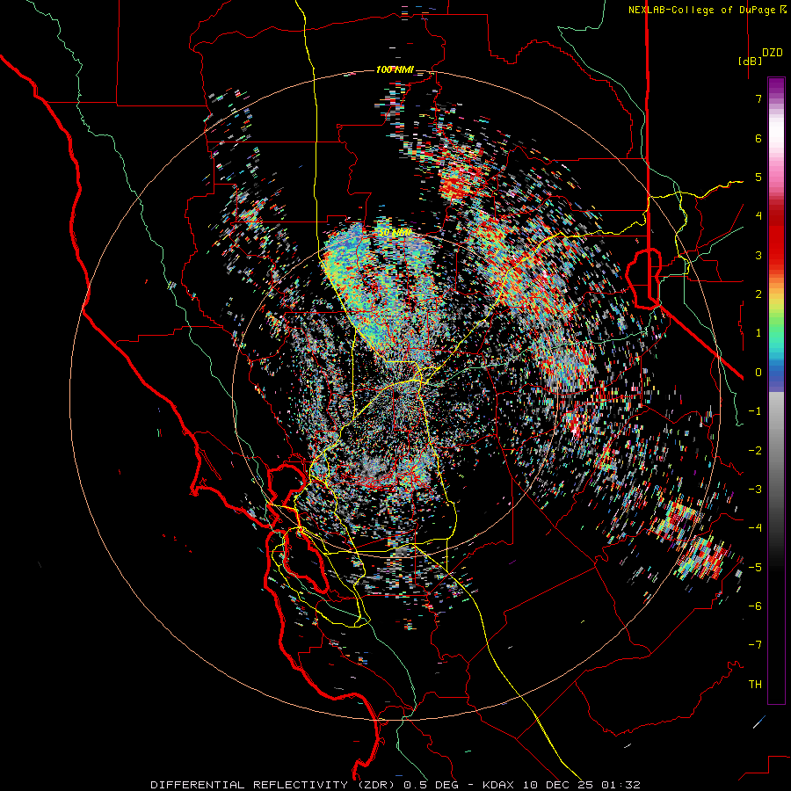Click the 1 value on the color scale
Viewport: 791px width, 791px height.
coord(758,333)
